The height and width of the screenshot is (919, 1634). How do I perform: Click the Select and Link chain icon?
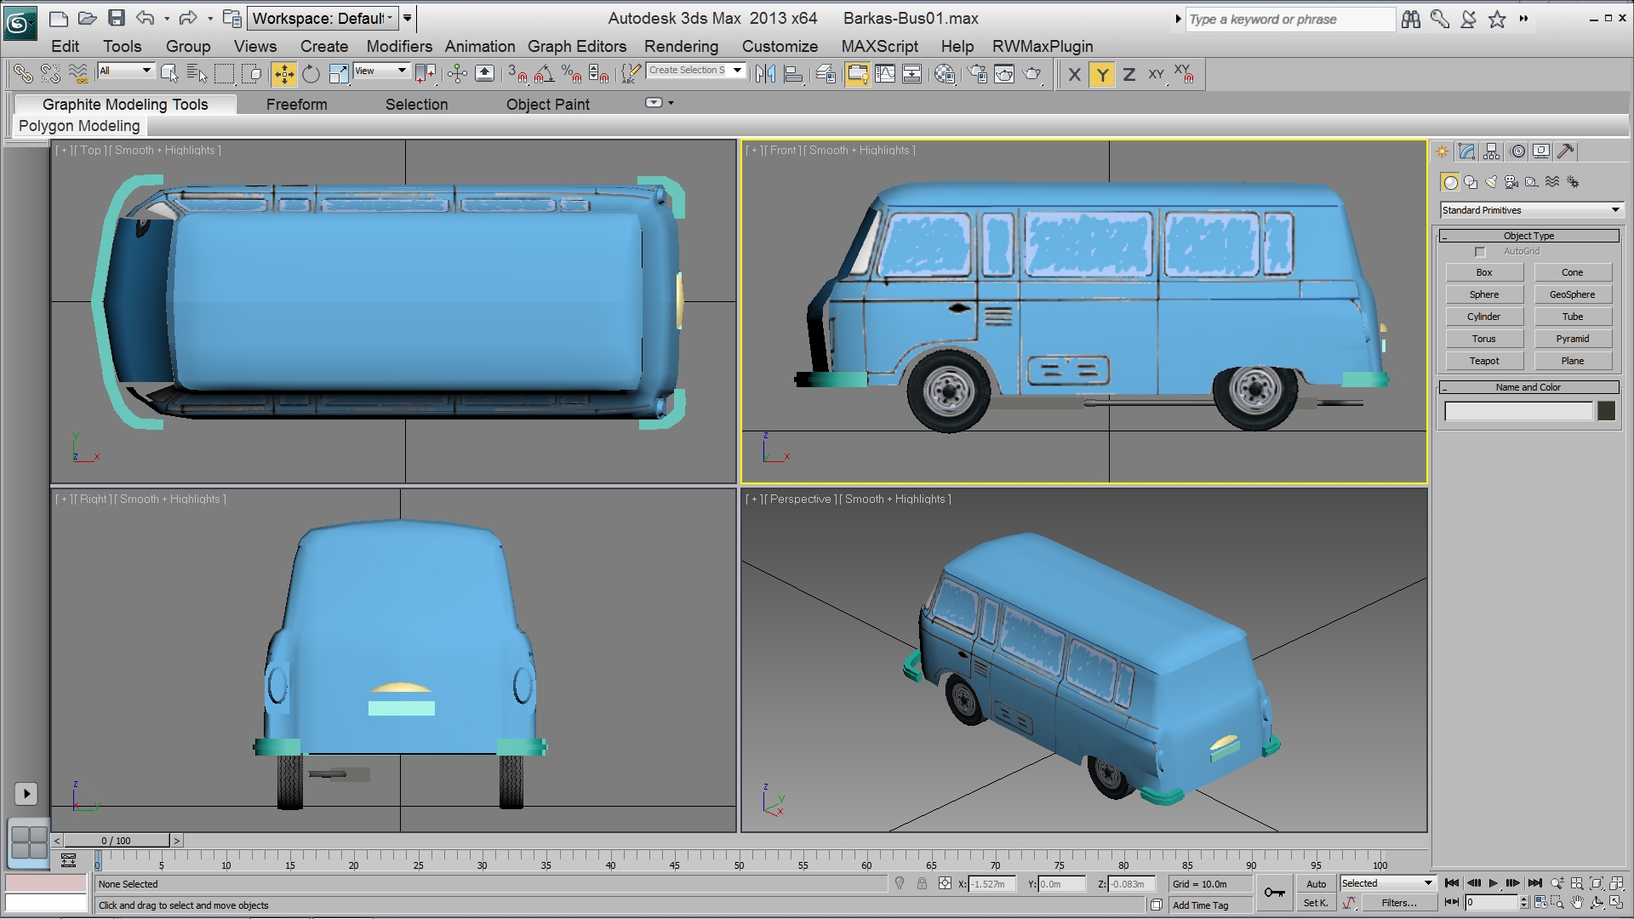point(23,75)
